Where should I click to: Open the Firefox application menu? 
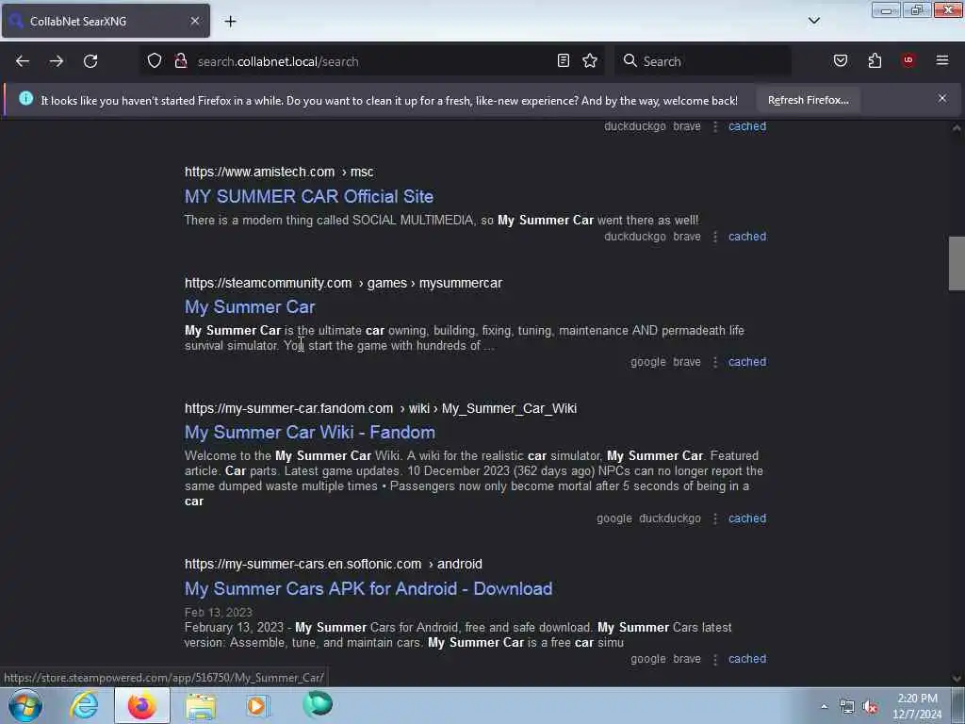click(942, 60)
